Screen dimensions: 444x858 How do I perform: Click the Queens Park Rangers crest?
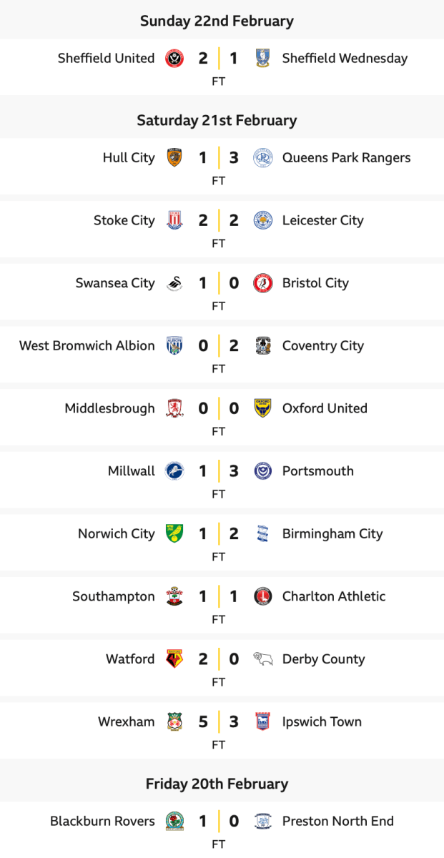262,158
